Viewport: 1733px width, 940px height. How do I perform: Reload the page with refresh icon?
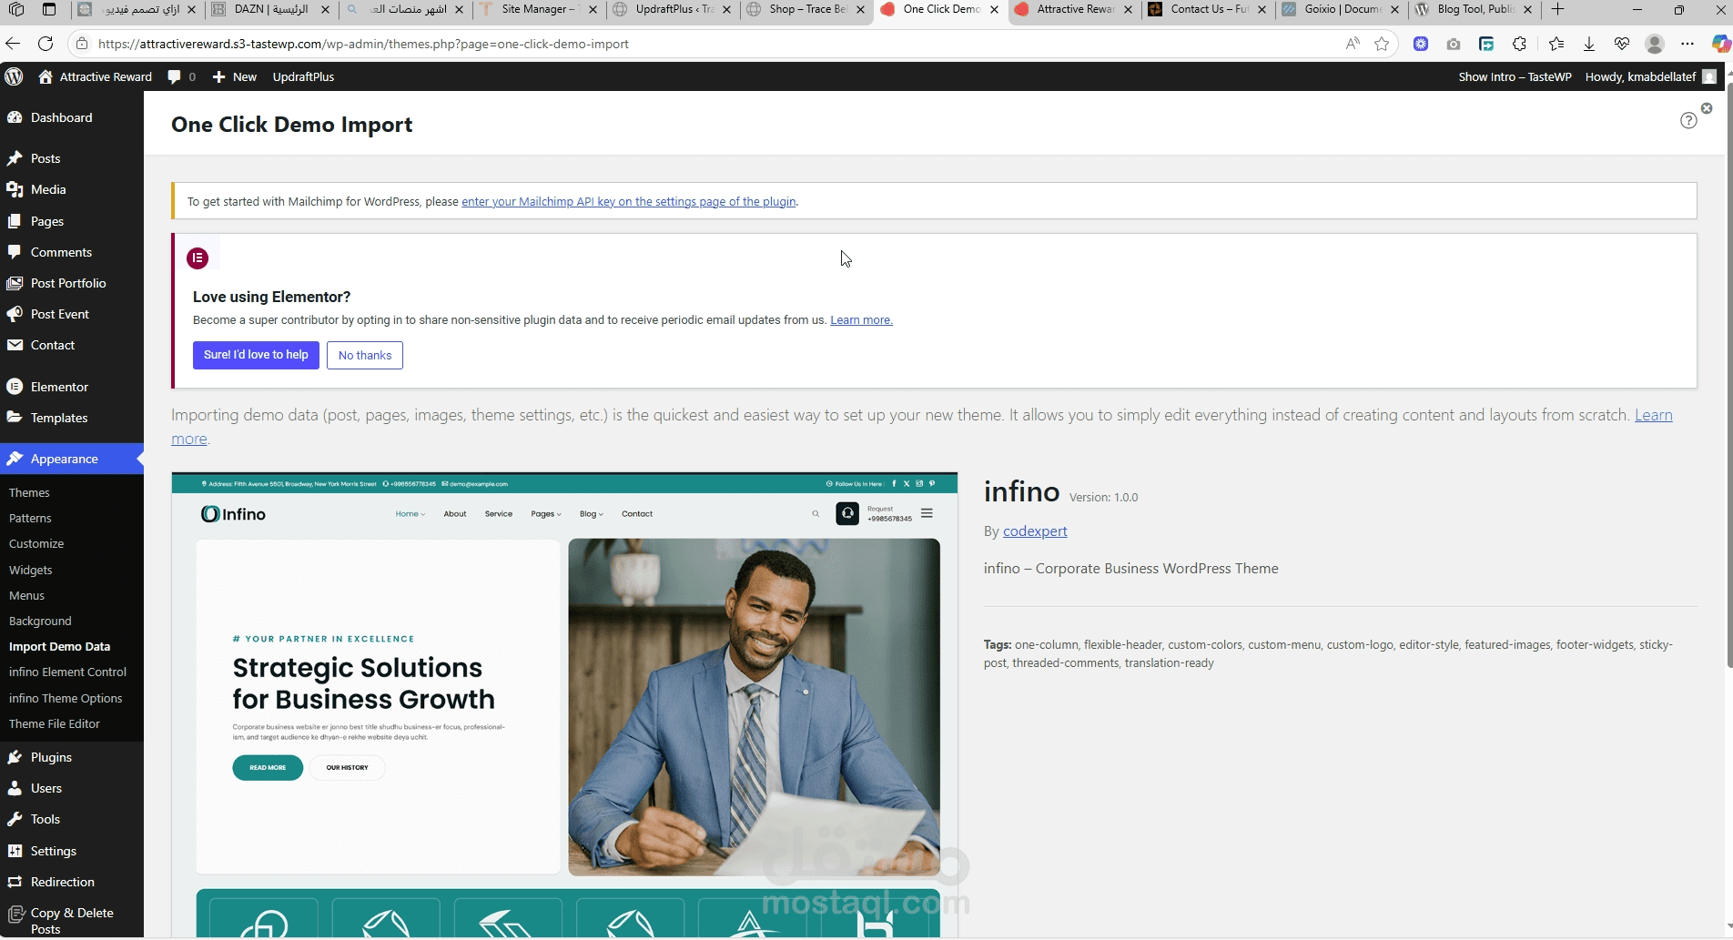click(x=46, y=44)
